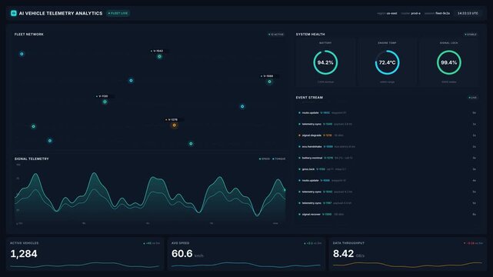Select vehicle node V-1088 on fleet map
The image size is (493, 277).
(x=269, y=82)
